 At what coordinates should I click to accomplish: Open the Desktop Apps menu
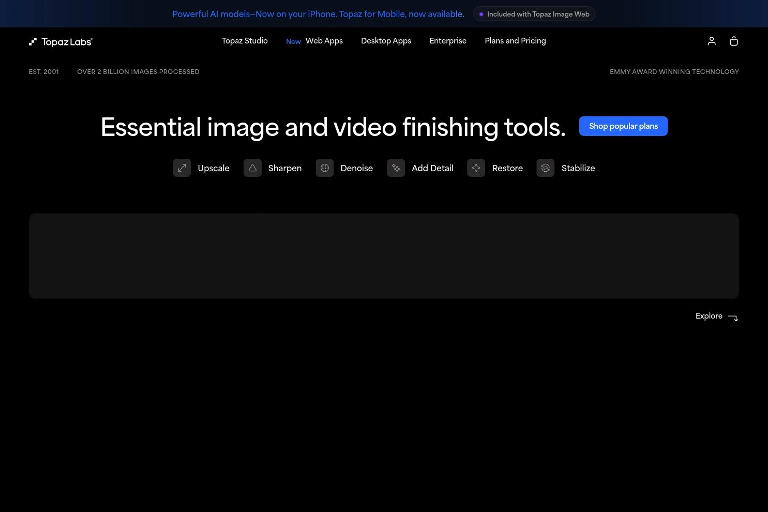[386, 41]
